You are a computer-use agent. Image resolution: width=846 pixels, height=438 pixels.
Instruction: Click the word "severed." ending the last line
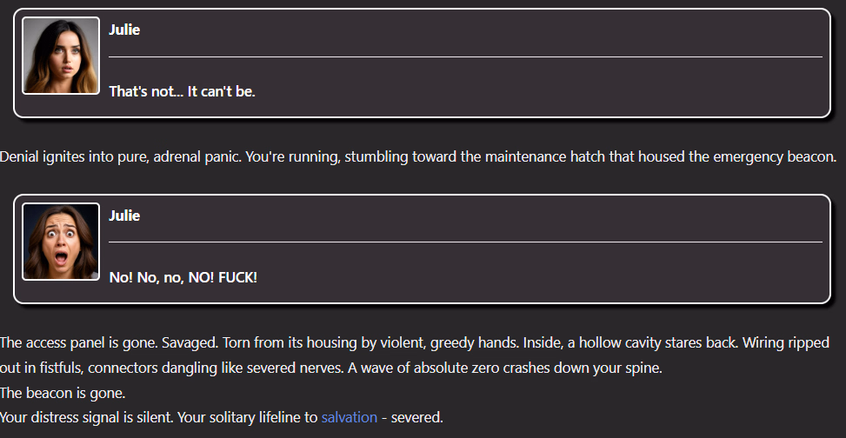coord(417,417)
